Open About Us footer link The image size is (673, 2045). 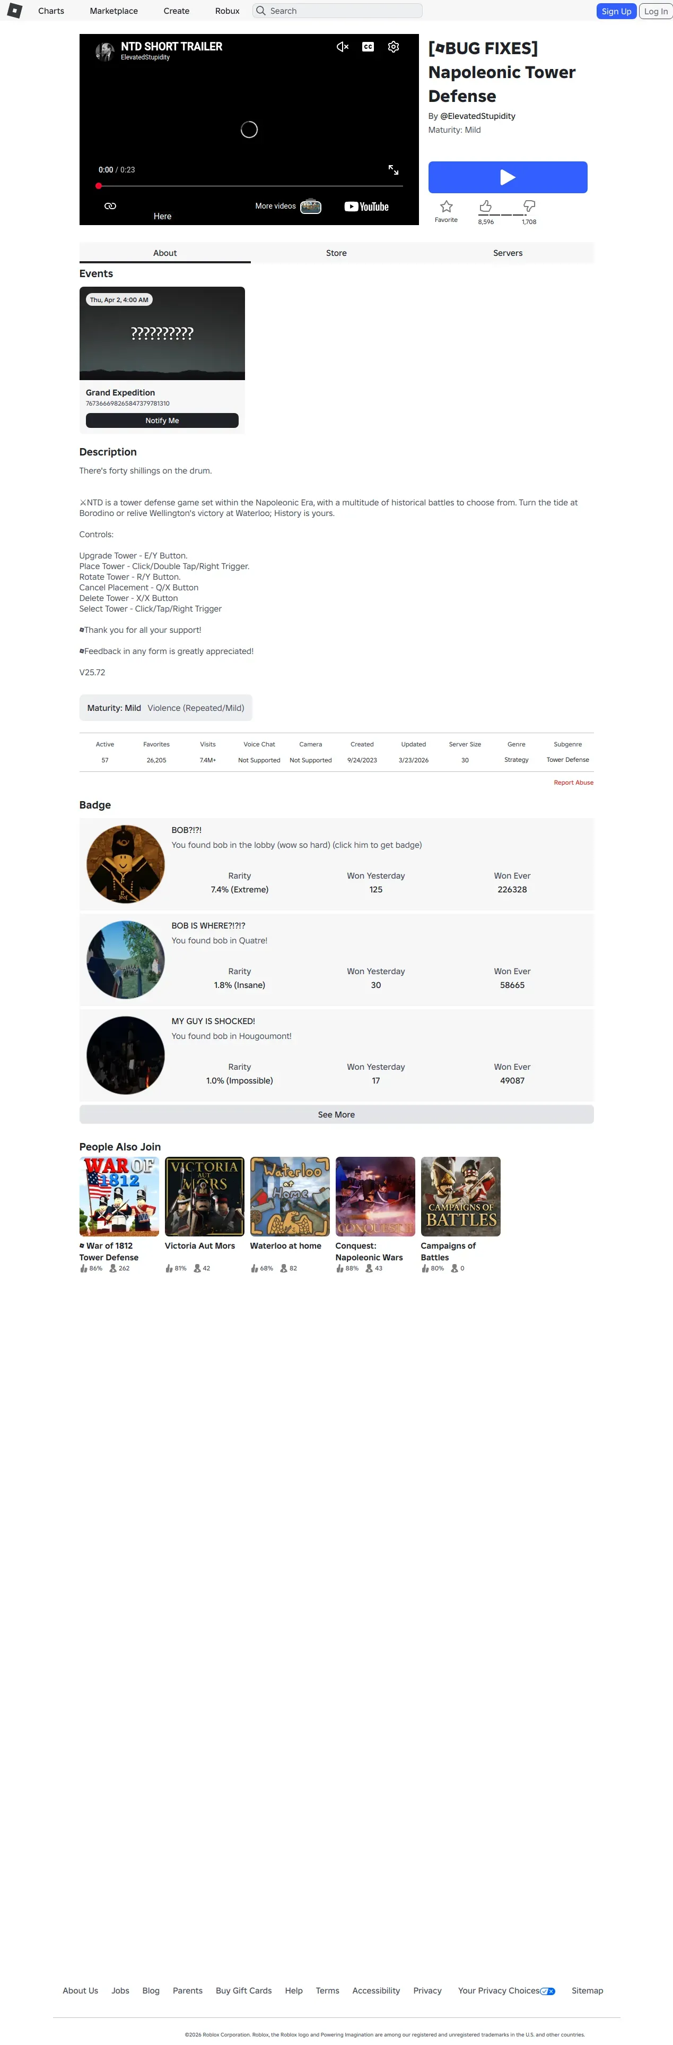point(80,1990)
